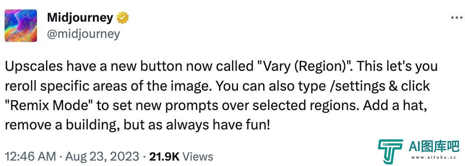Click the "Remix Mode" quoted text
The width and height of the screenshot is (465, 166).
(49, 106)
